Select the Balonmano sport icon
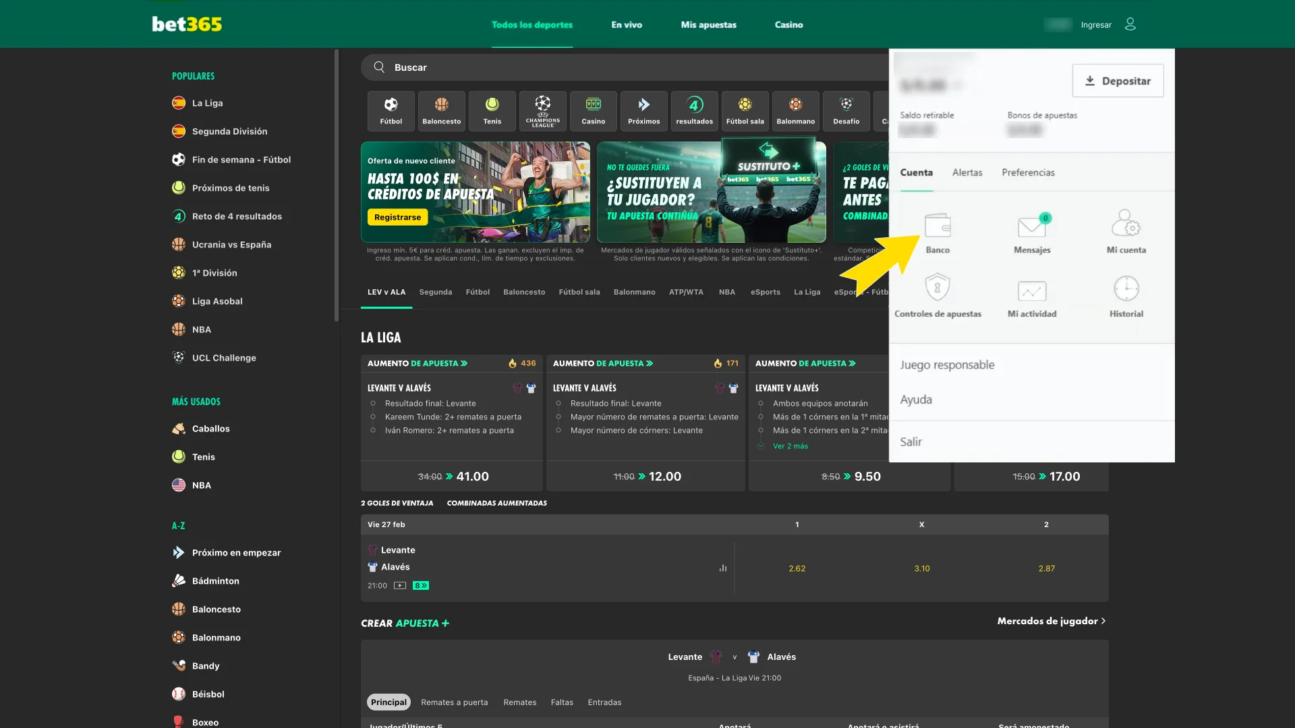 [795, 110]
